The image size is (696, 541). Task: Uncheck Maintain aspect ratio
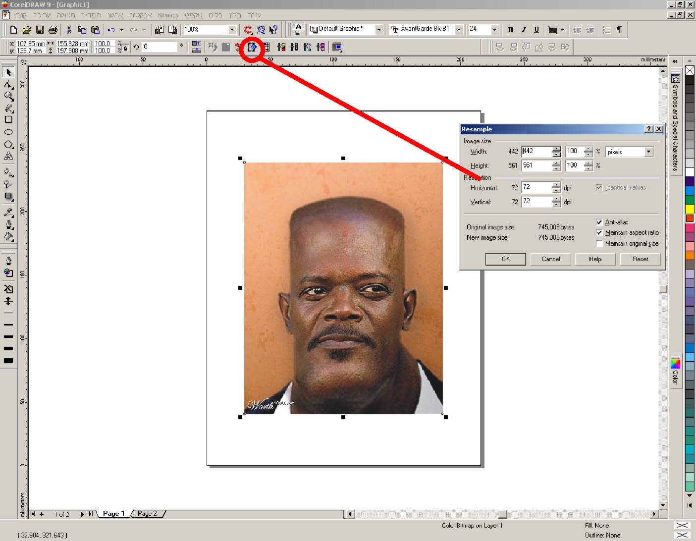(x=599, y=233)
